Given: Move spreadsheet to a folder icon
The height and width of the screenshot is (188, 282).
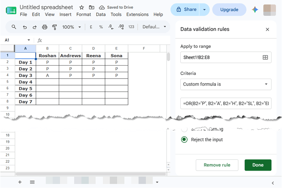Looking at the screenshot, I should [92, 7].
